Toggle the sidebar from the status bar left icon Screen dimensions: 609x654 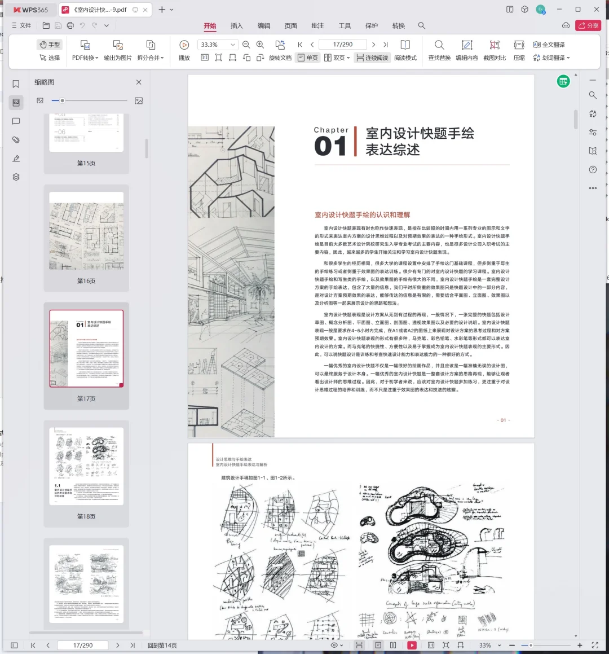(x=14, y=645)
